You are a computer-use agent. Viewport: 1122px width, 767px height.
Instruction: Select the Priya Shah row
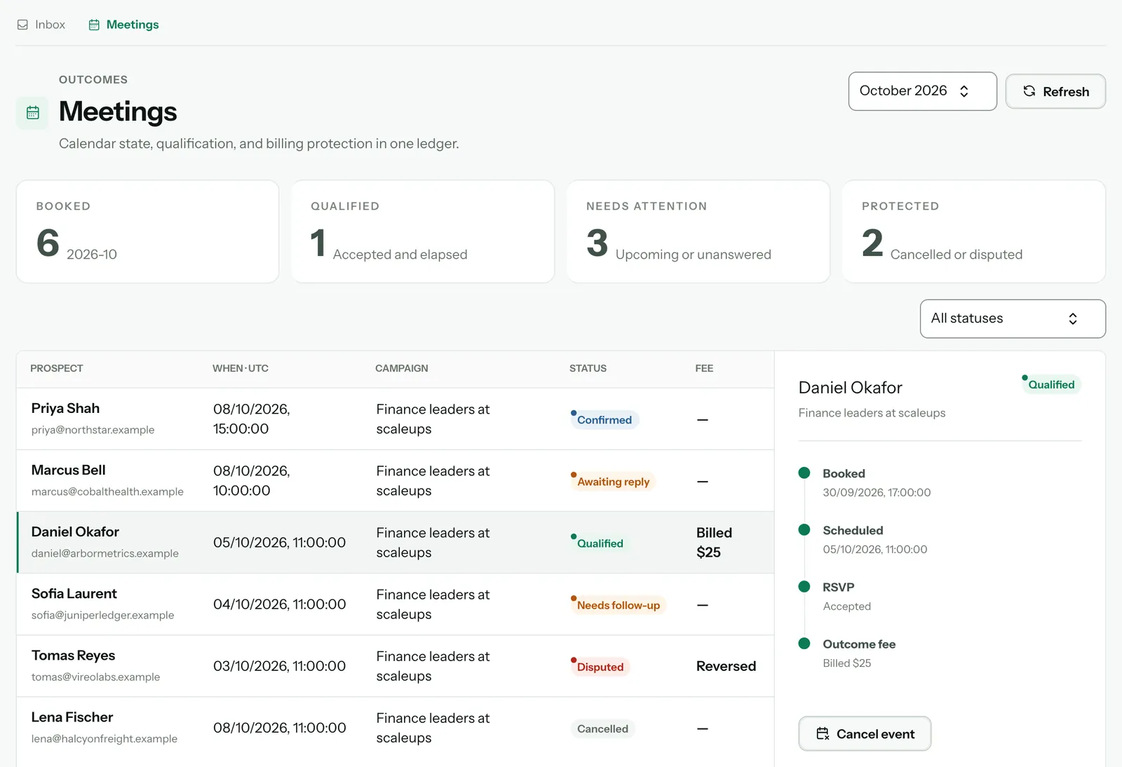[x=396, y=419]
